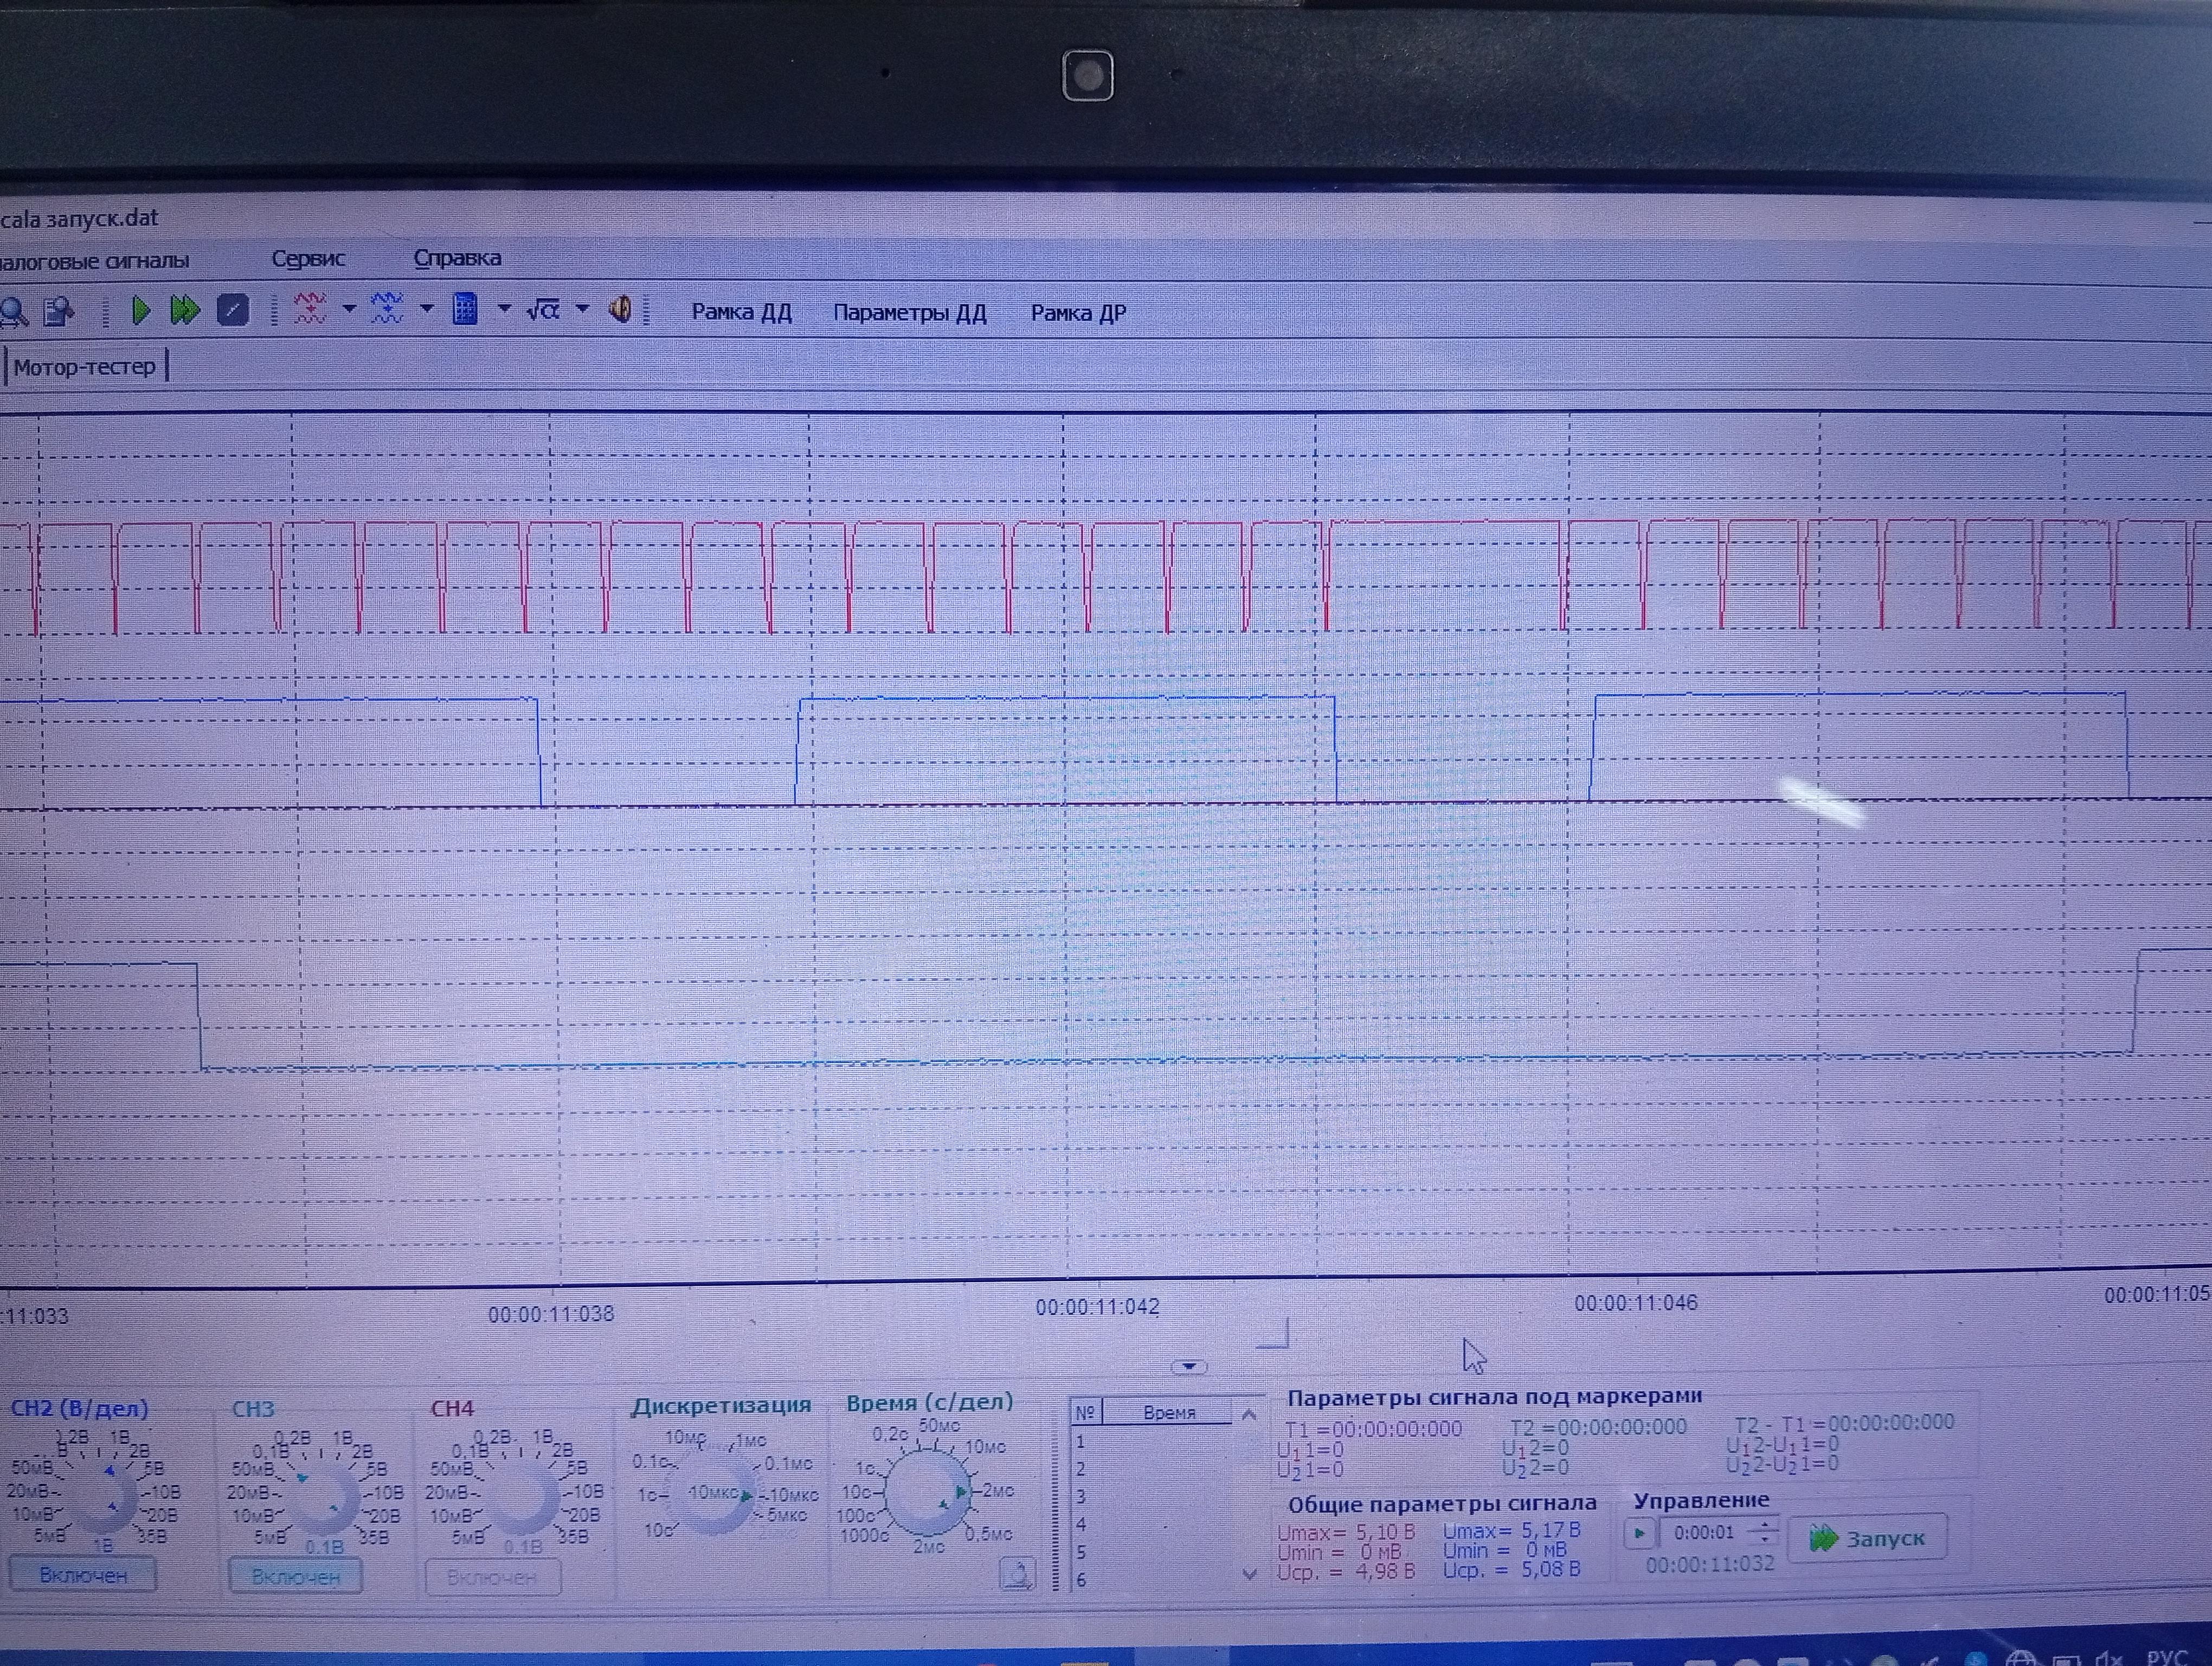
Task: Click the Время column header in marker table
Action: coord(1168,1413)
